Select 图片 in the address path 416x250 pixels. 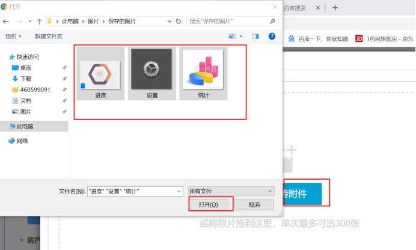coord(93,21)
